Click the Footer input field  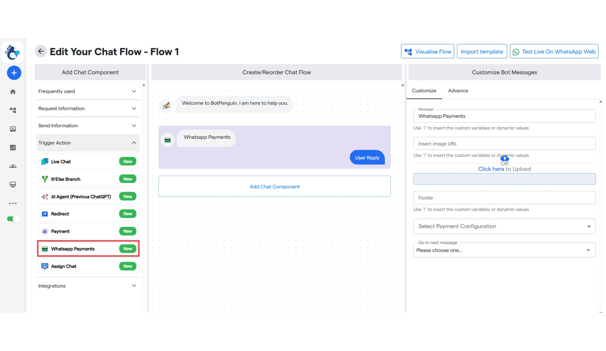(x=504, y=198)
